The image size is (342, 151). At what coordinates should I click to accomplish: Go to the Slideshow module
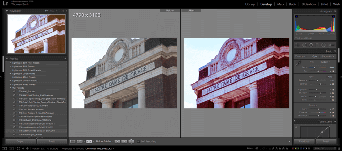pos(308,4)
